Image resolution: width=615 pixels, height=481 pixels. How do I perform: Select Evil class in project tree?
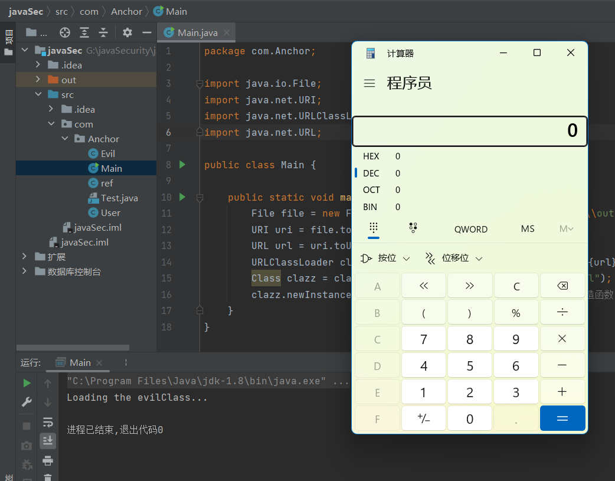(101, 153)
